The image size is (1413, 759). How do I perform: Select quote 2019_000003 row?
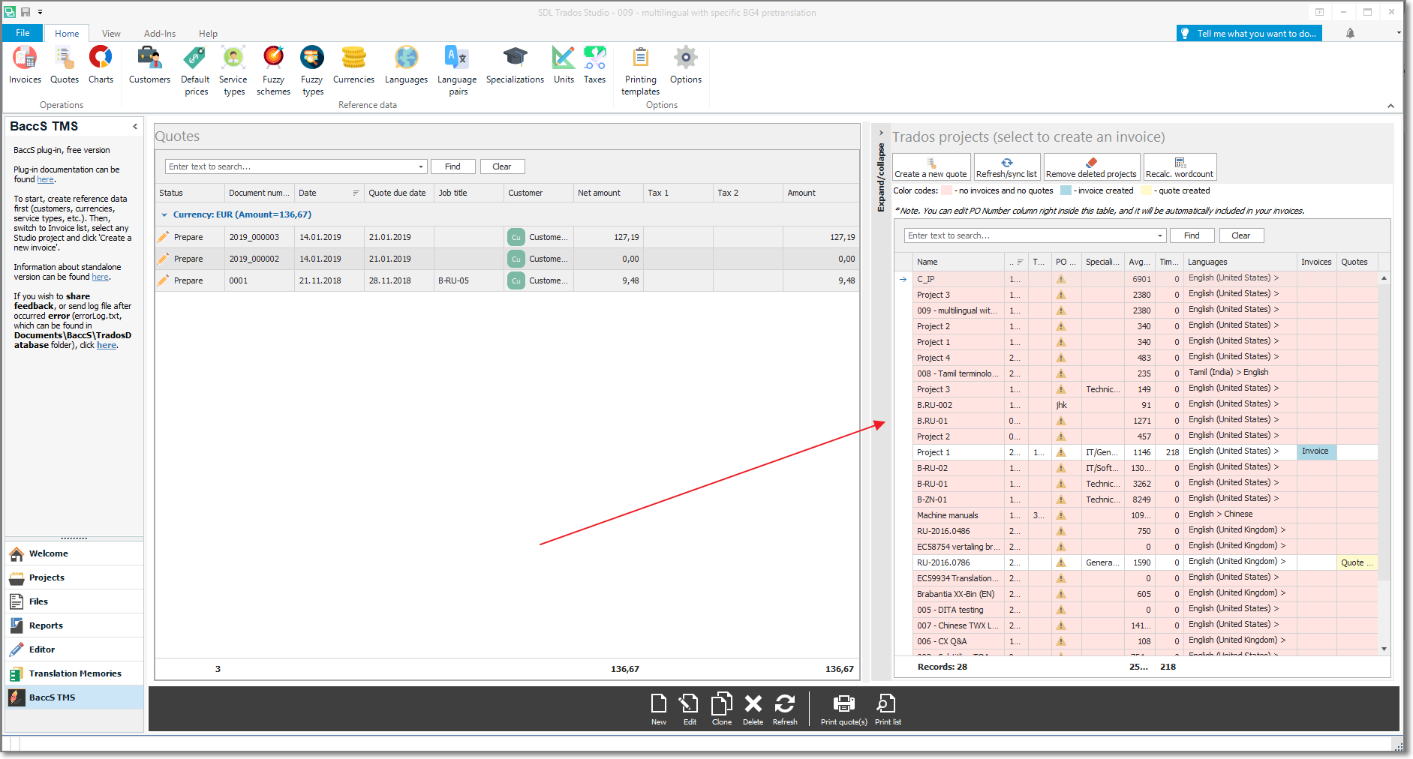[x=507, y=237]
